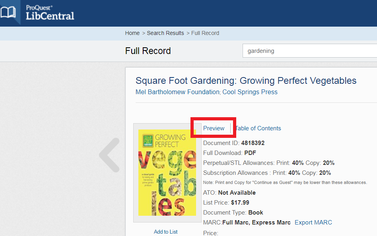Image resolution: width=377 pixels, height=236 pixels.
Task: View the Table of Contents
Action: click(x=258, y=128)
